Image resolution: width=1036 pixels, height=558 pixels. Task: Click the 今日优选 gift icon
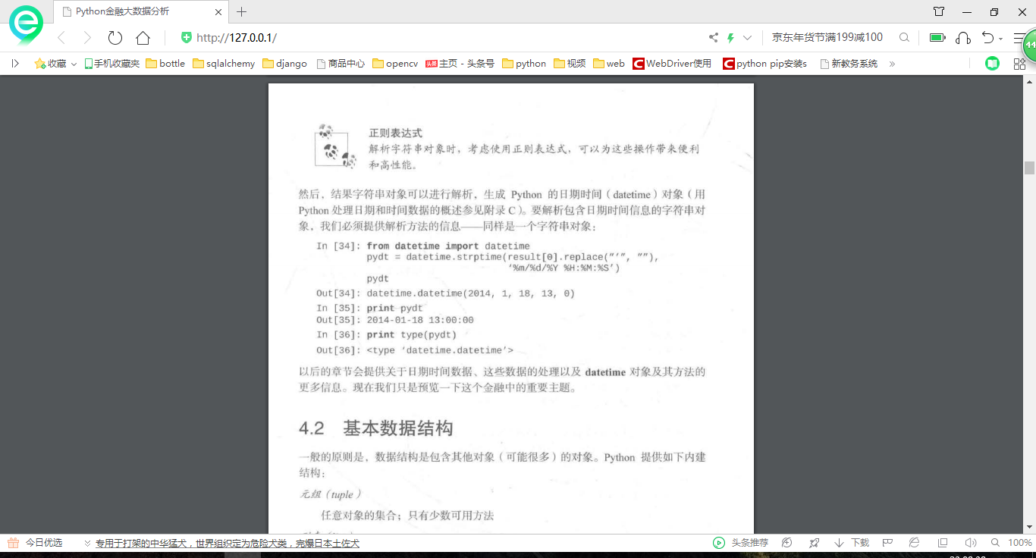[13, 543]
